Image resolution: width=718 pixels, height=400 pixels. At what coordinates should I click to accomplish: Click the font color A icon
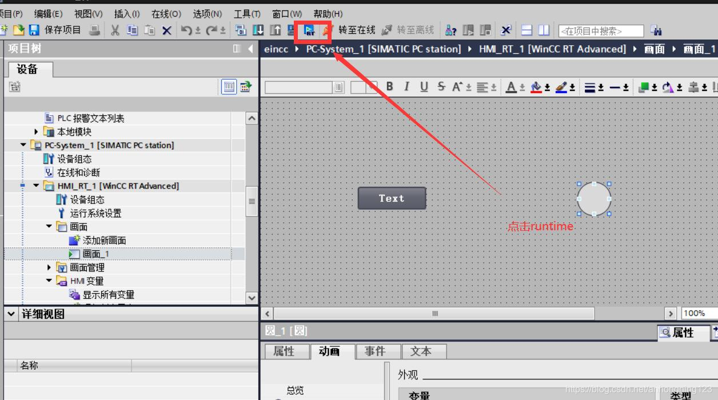(511, 87)
